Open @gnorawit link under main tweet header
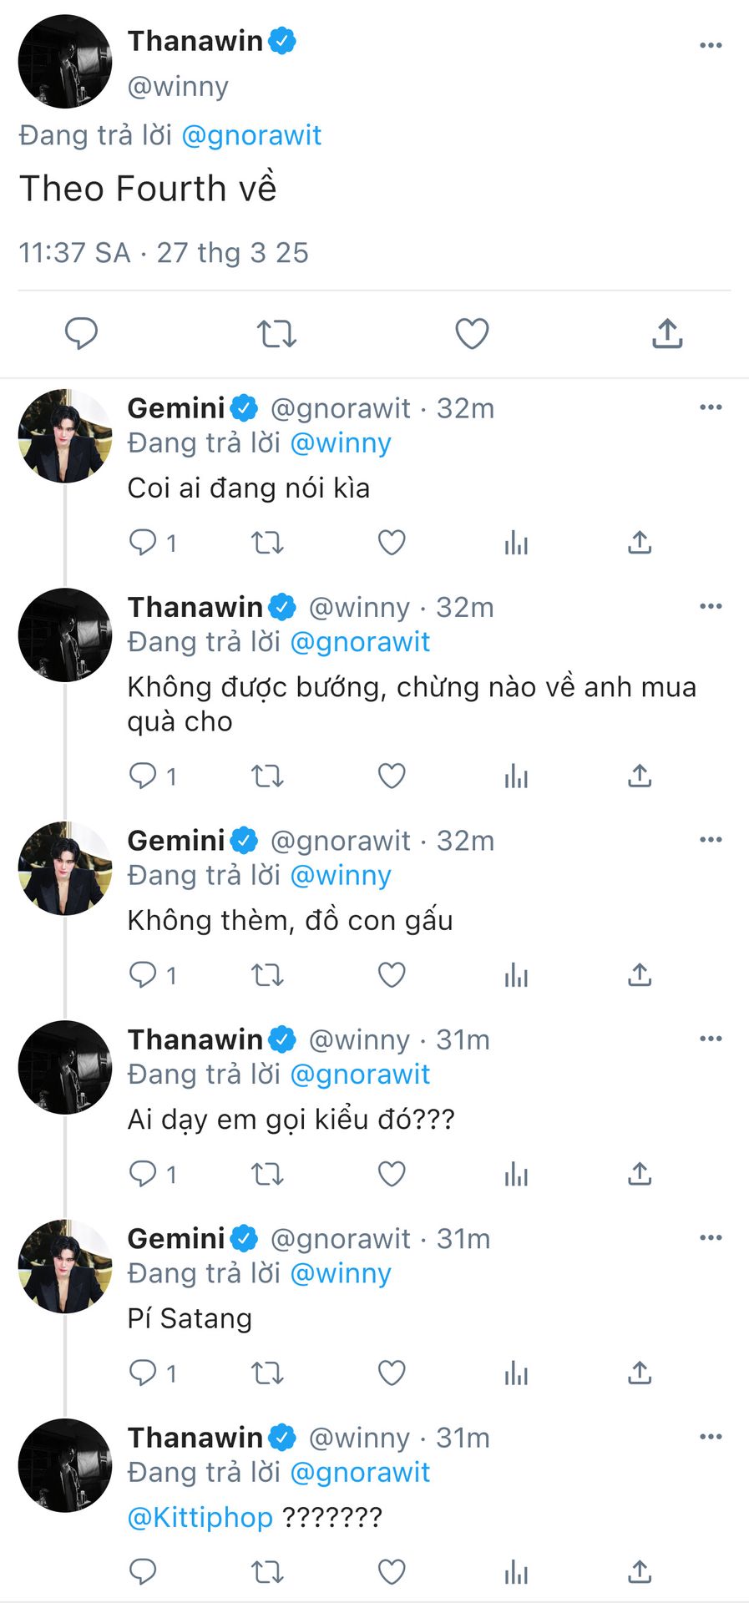Screen dimensions: 749x1603 coord(251,135)
